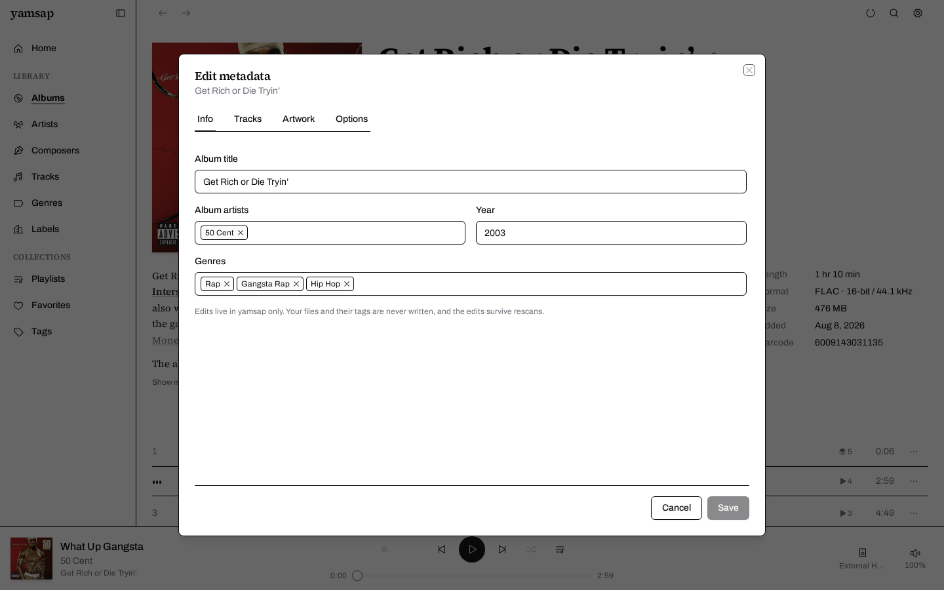Remove the Rap genre chip

pos(227,284)
